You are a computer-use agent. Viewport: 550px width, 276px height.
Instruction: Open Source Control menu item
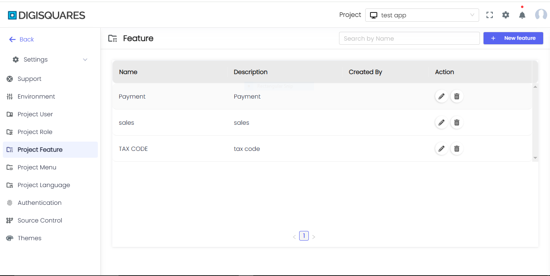coord(50,220)
